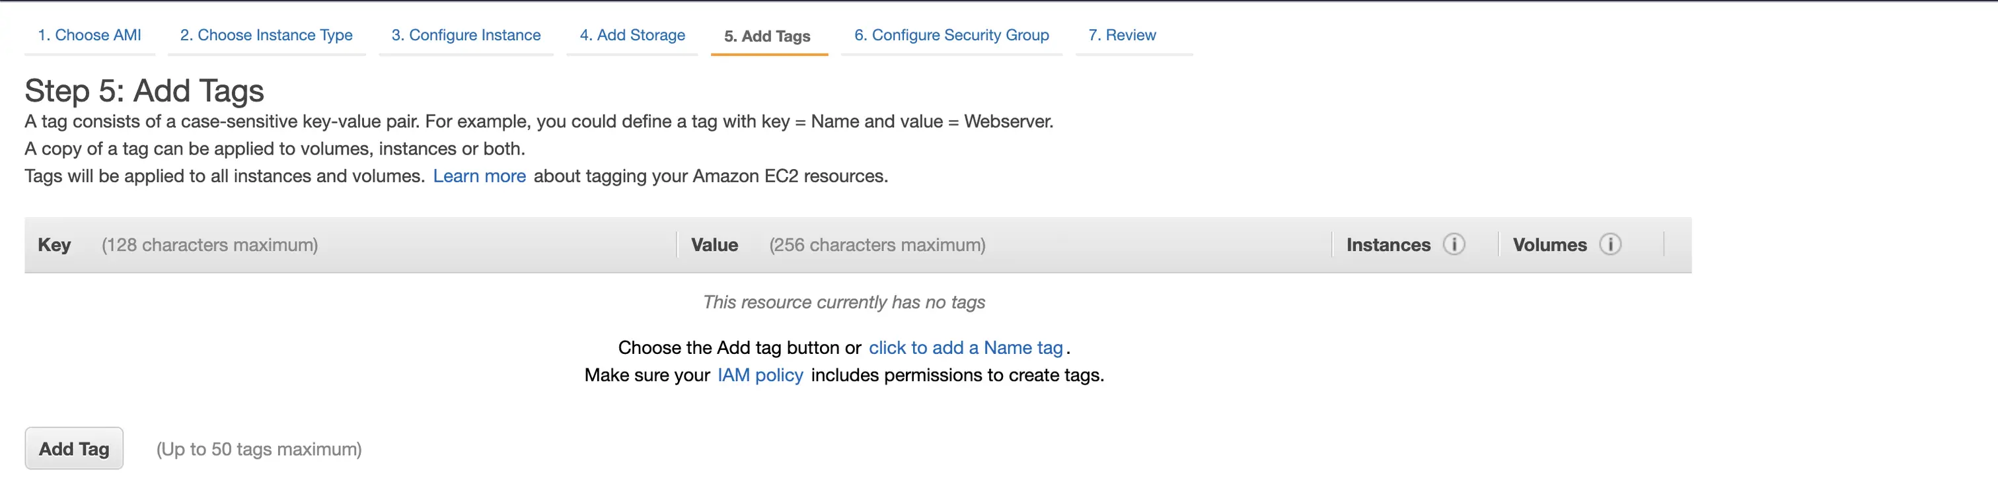Open the Choose Instance Type step
The height and width of the screenshot is (484, 1998).
(266, 35)
